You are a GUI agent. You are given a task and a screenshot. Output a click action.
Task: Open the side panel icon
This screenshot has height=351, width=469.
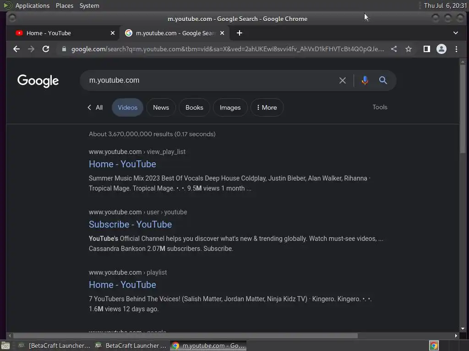pos(427,49)
